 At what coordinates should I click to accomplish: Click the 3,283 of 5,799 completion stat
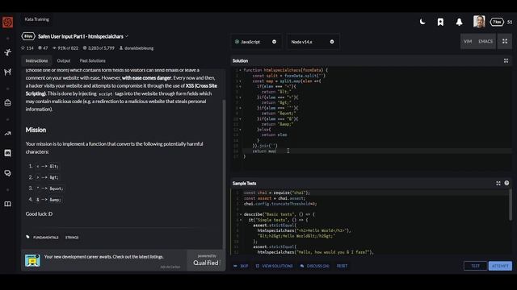point(99,48)
